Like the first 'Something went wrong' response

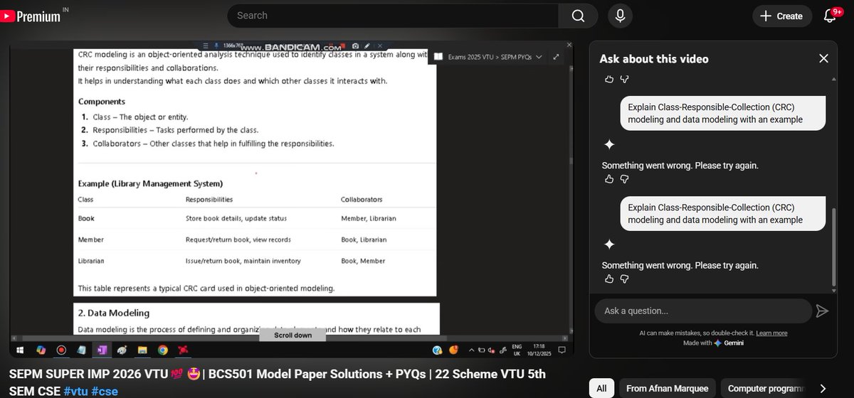click(608, 179)
